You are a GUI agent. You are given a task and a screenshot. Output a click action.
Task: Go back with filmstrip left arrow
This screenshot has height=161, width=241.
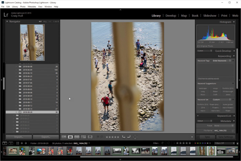click(x=22, y=143)
